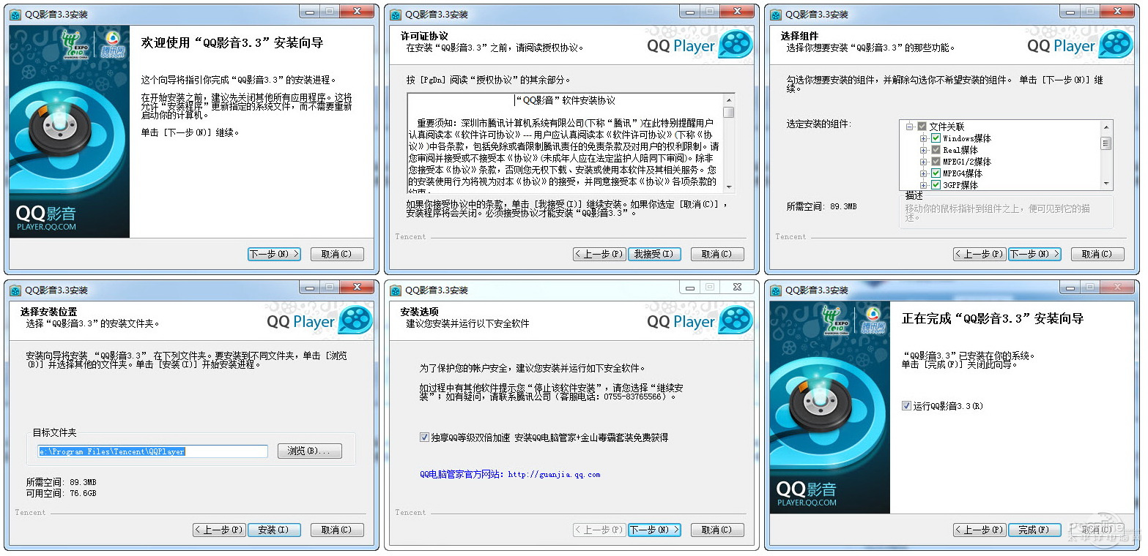Click the title bar icon of the 选择安装位置 window
This screenshot has height=556, width=1148.
pyautogui.click(x=15, y=290)
